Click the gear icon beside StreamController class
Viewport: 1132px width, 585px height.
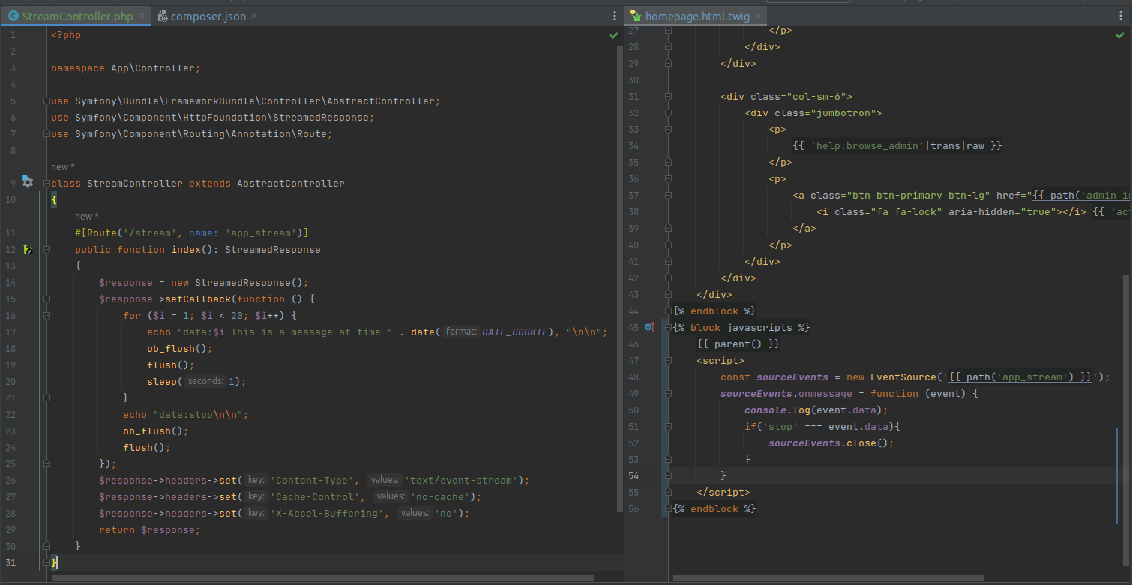coord(28,182)
